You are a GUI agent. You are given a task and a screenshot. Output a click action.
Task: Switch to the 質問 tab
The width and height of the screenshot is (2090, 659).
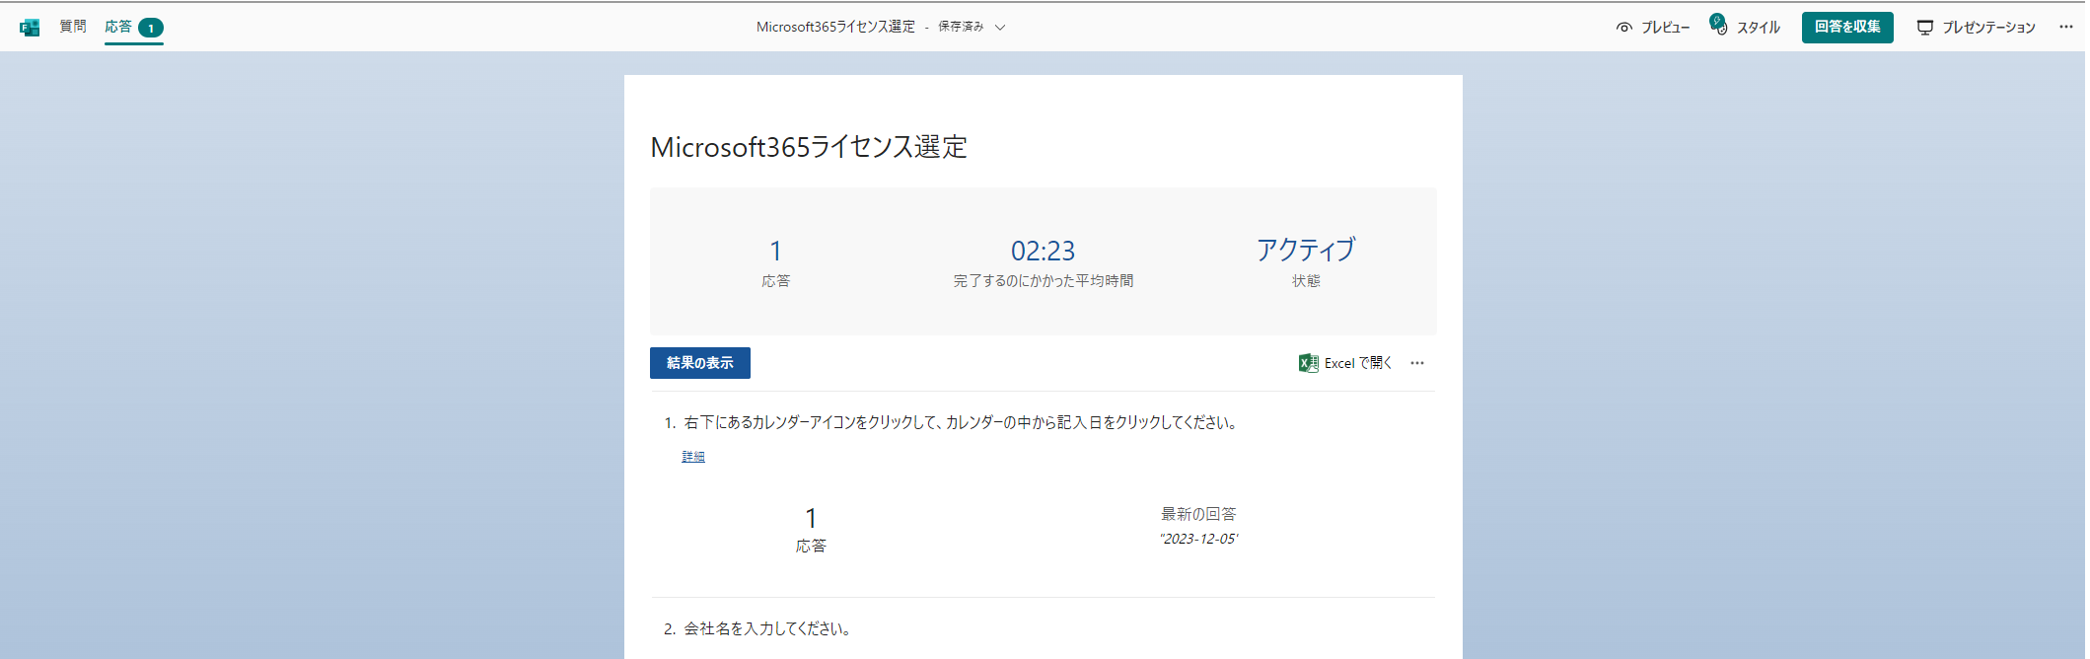click(x=73, y=27)
